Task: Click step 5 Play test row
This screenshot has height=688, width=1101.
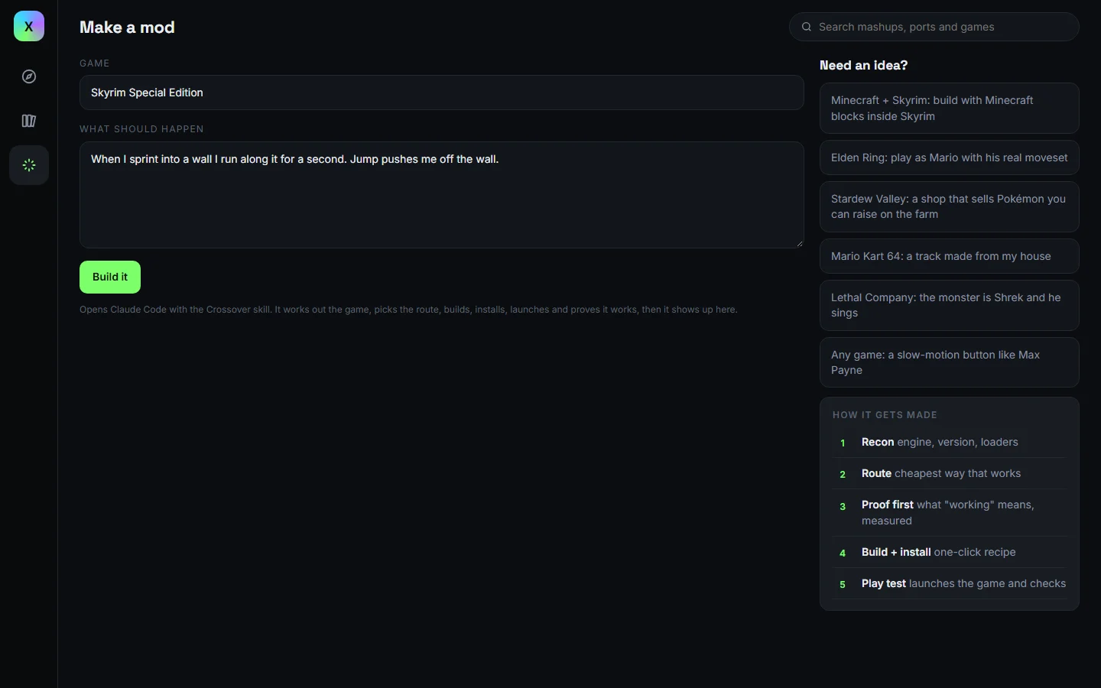Action: click(949, 583)
